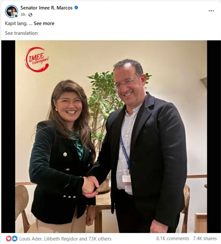Screen dimensions: 221x244
Task: Open Senator Imee R. Marcos profile picture
Action: click(11, 11)
